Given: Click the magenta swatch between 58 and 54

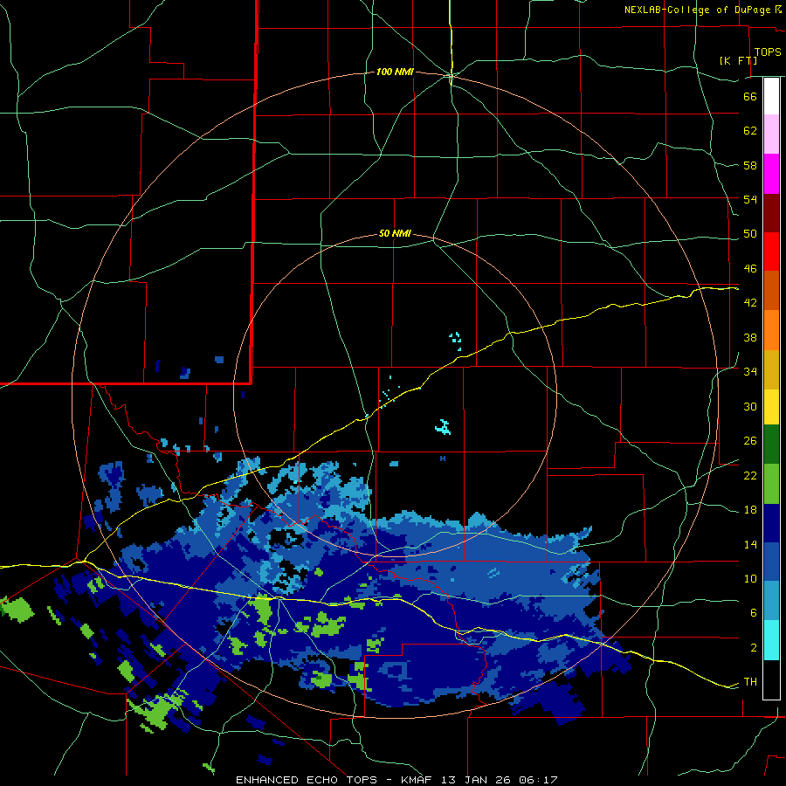Looking at the screenshot, I should [771, 174].
